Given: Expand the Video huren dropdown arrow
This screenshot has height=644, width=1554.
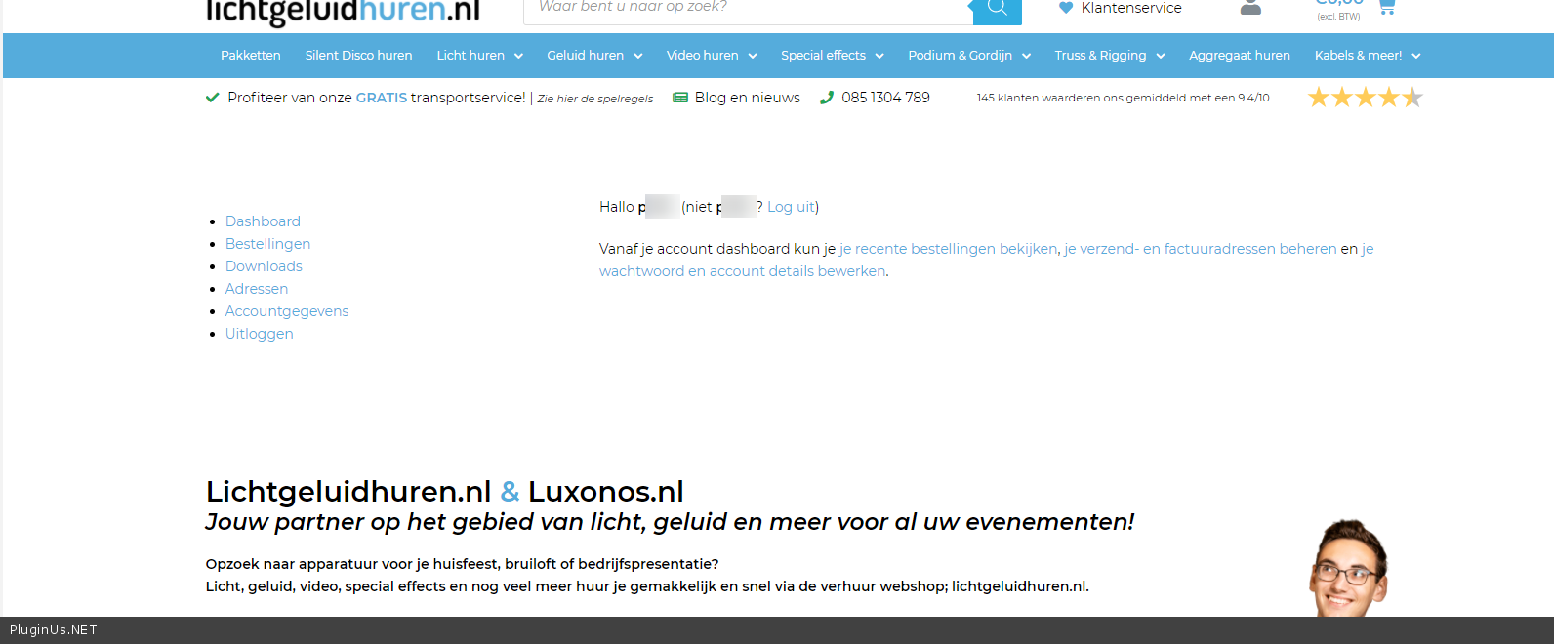Looking at the screenshot, I should 753,56.
